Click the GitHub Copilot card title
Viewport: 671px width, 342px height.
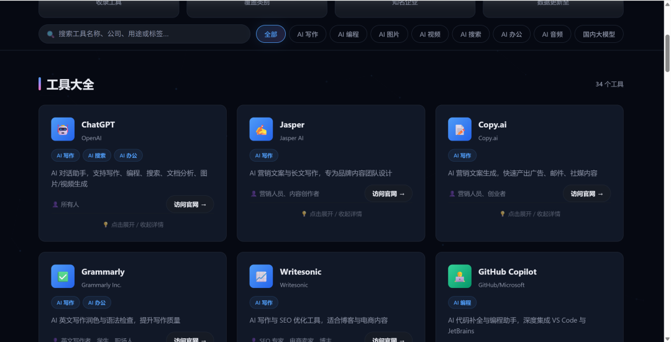tap(507, 272)
